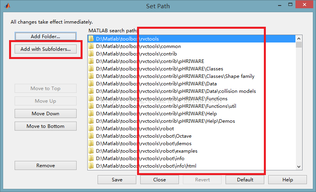
Task: Click the folder icon of pHRIWARE\Classes\Shape family row
Action: click(91, 76)
